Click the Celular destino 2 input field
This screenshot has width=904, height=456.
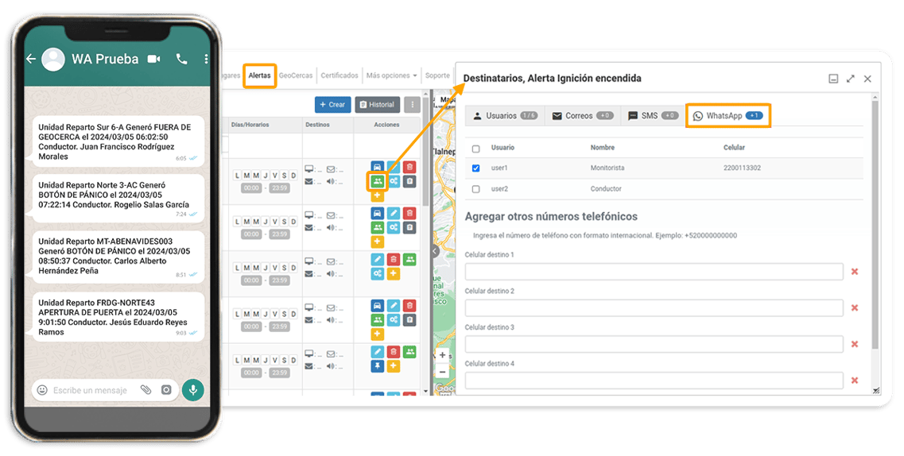tap(654, 307)
